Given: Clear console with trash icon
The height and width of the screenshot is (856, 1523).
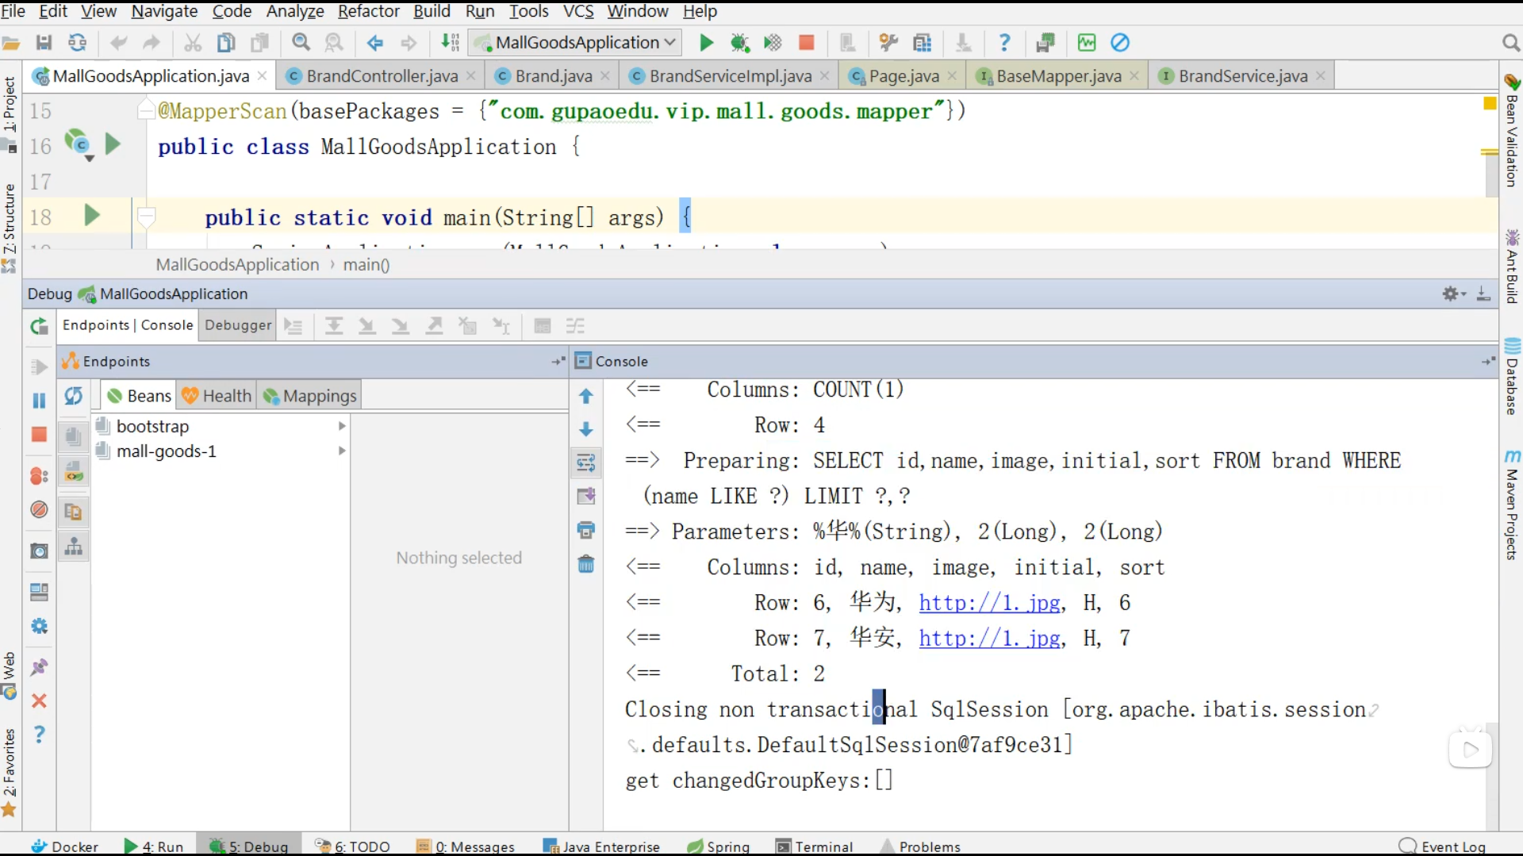Looking at the screenshot, I should tap(586, 564).
